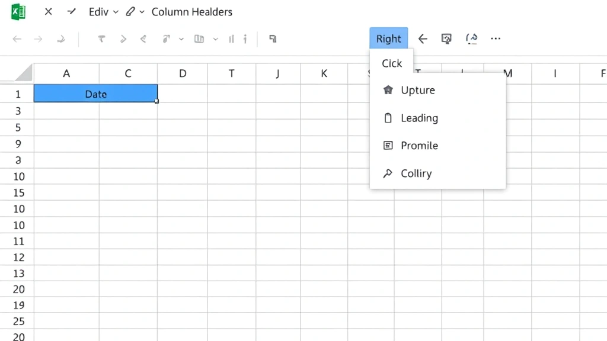Click the three-dot more options icon
The width and height of the screenshot is (607, 341).
[x=496, y=39]
